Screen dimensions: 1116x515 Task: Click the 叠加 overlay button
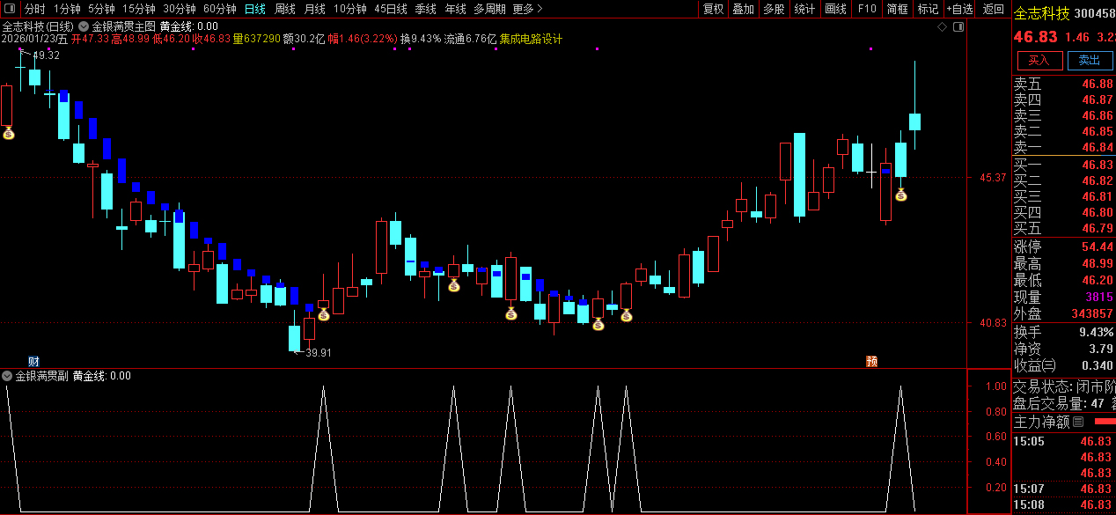coord(743,9)
